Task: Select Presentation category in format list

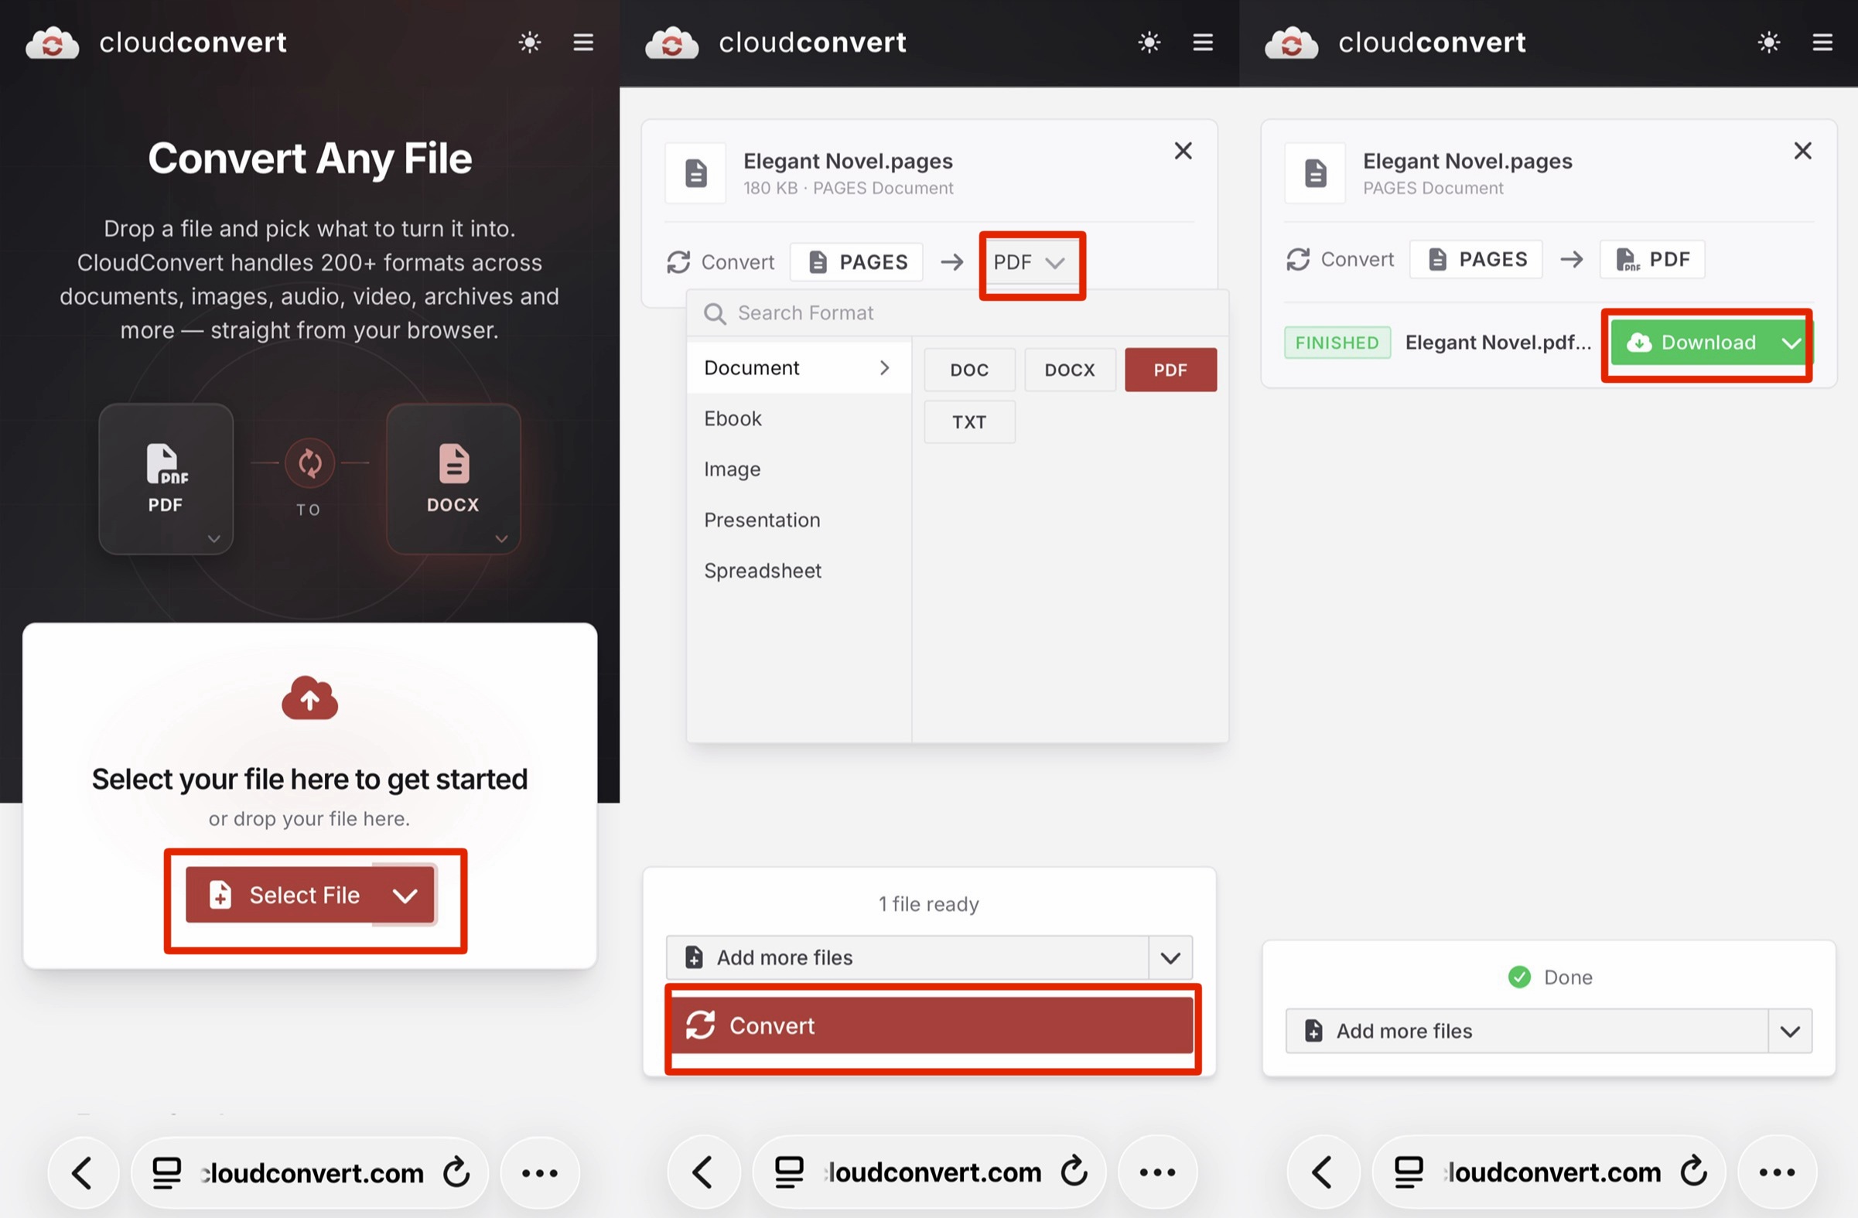Action: point(798,520)
